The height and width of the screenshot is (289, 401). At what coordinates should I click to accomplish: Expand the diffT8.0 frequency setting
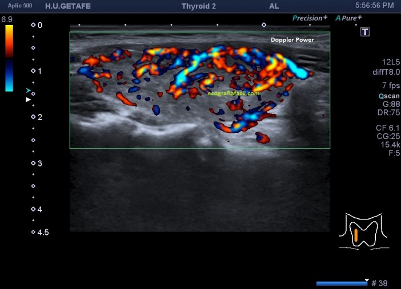(386, 72)
